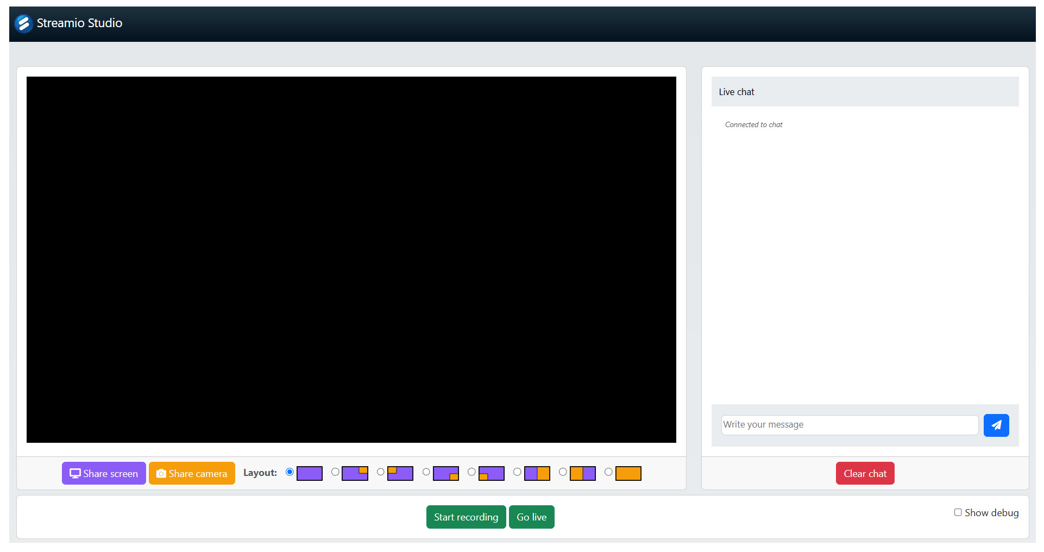The height and width of the screenshot is (552, 1044).
Task: Click the black video preview area
Action: (351, 259)
